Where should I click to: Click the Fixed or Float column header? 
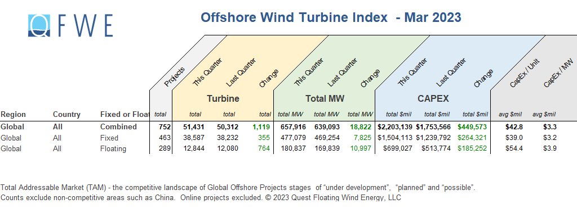coord(125,115)
